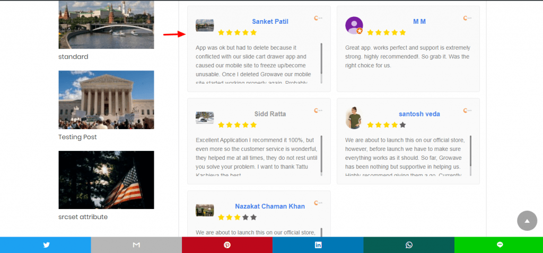Click the source logo on Sidd Ratta's card
The width and height of the screenshot is (543, 253).
click(318, 111)
